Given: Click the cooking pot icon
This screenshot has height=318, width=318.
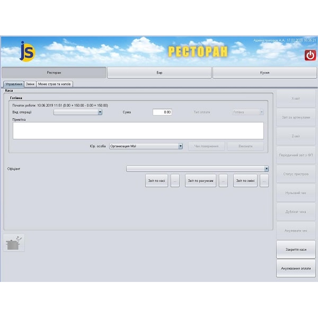Looking at the screenshot, I should tap(14, 243).
